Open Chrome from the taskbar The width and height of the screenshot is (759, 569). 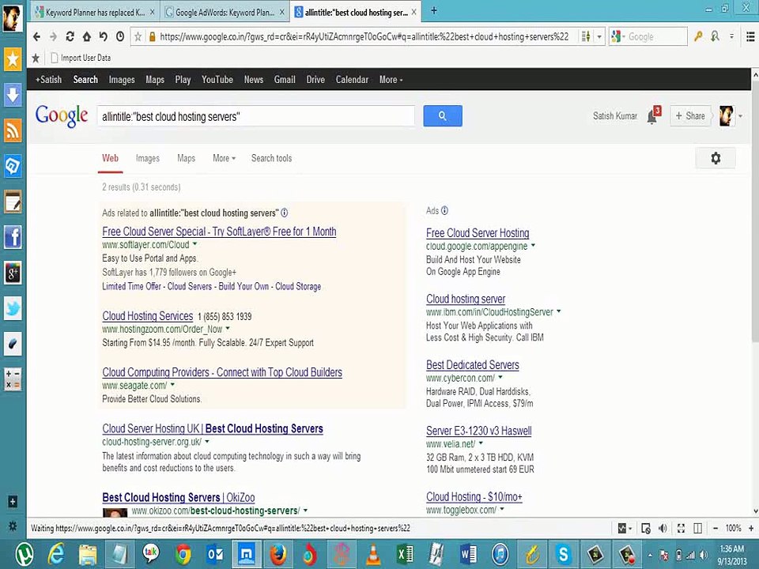click(x=183, y=555)
